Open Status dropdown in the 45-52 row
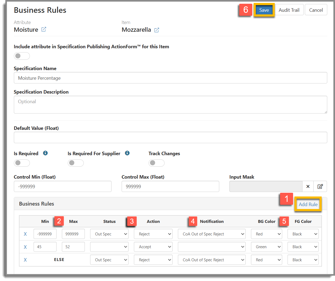The width and height of the screenshot is (335, 281). point(109,247)
